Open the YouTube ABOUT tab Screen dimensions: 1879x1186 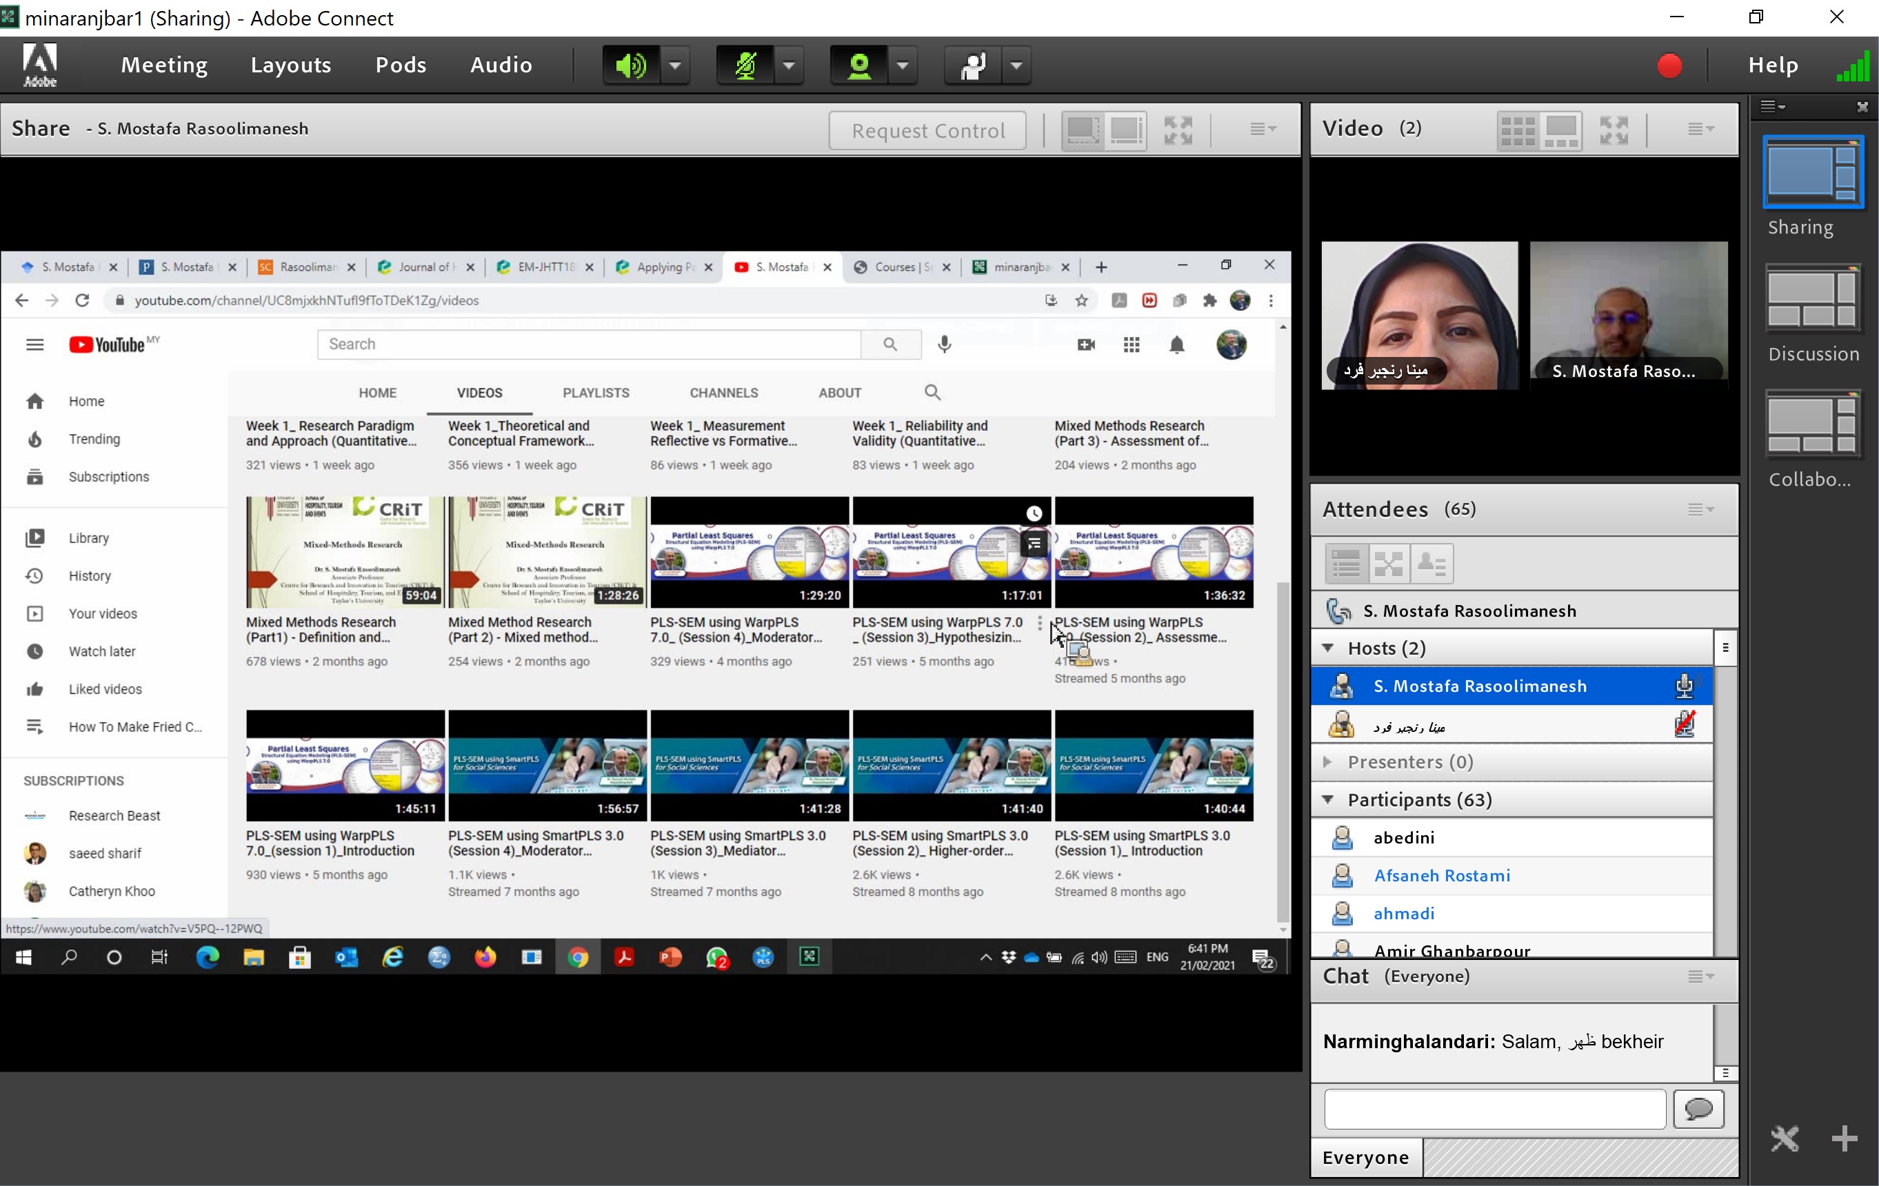[x=840, y=393]
